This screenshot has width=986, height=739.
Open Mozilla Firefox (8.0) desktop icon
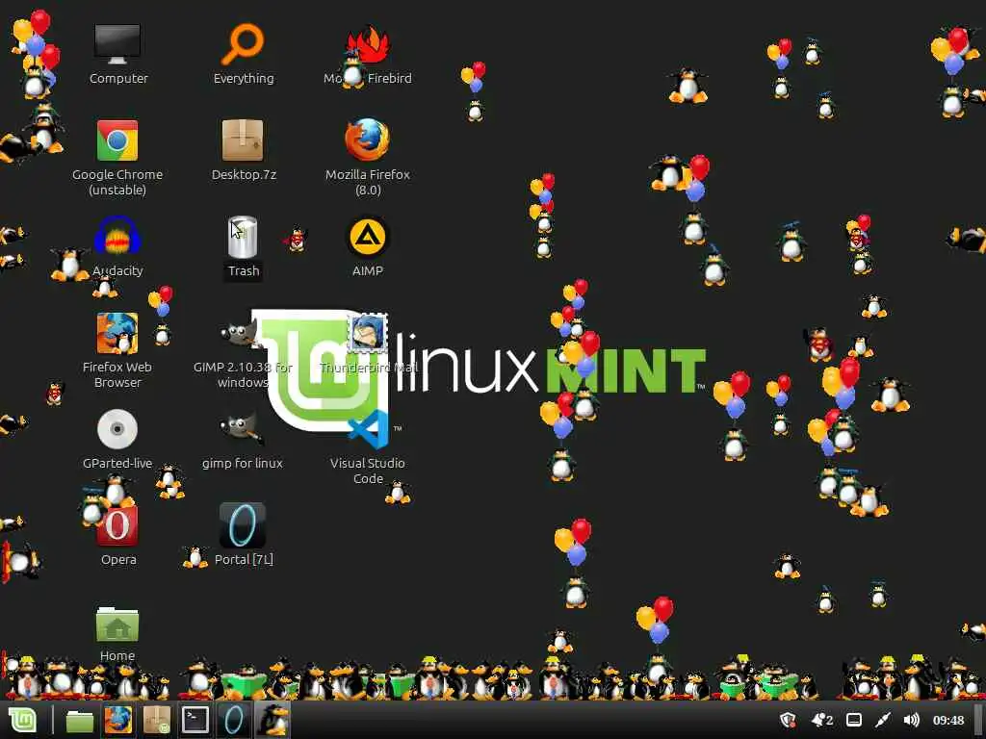click(x=368, y=140)
